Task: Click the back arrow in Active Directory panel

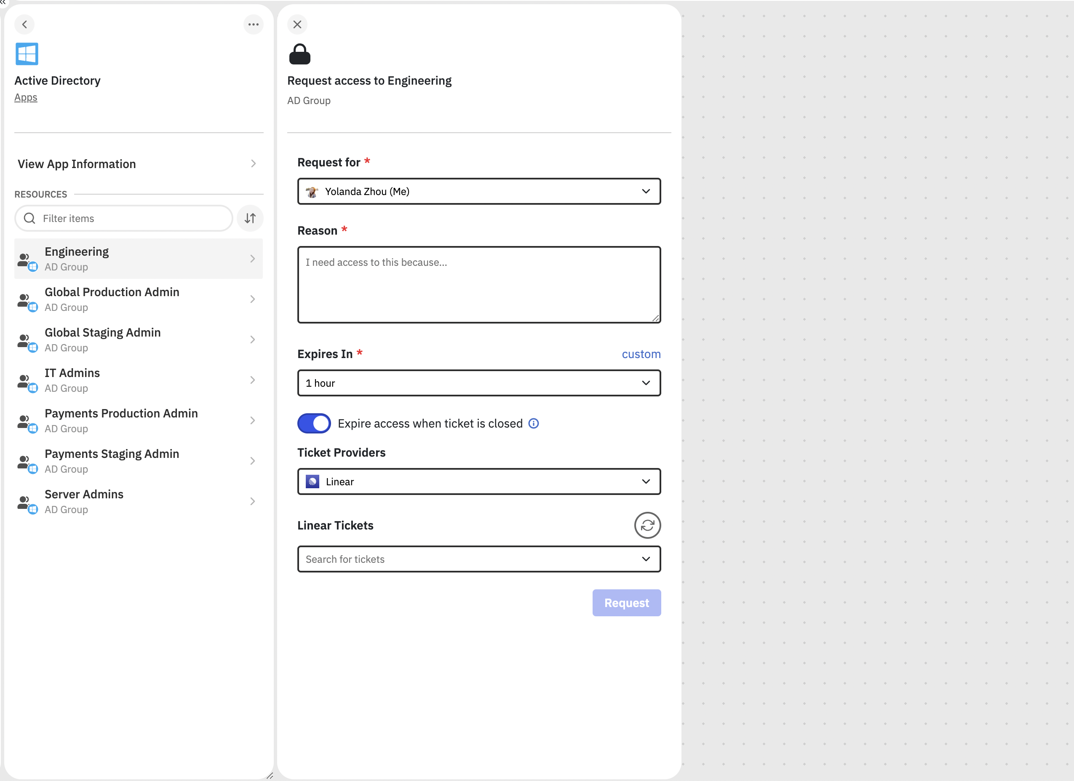Action: [24, 24]
